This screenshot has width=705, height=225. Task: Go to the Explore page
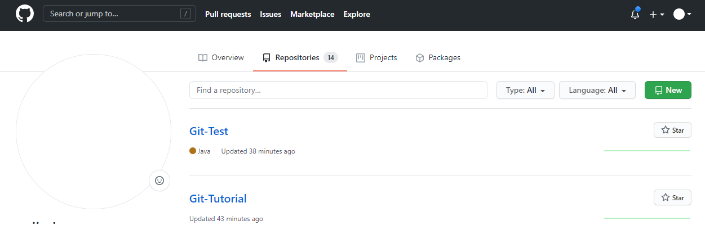click(357, 14)
